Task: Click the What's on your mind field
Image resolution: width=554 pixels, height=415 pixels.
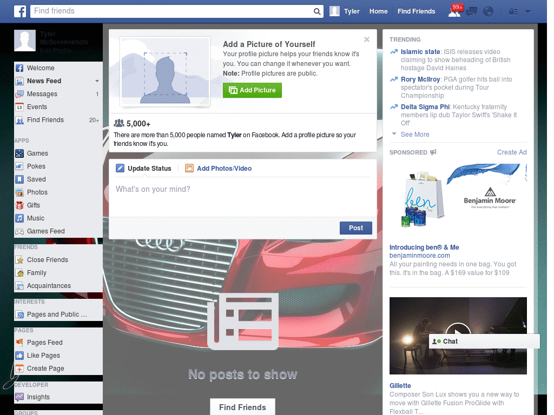Action: click(x=153, y=189)
